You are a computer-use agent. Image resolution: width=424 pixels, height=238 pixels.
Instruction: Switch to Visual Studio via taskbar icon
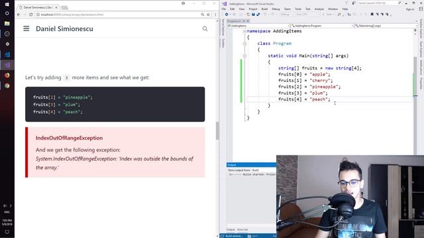7,65
